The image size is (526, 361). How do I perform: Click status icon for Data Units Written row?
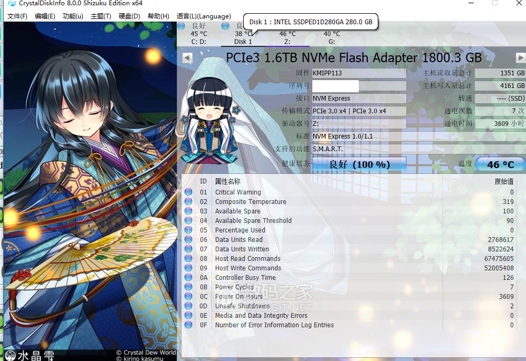[x=188, y=249]
